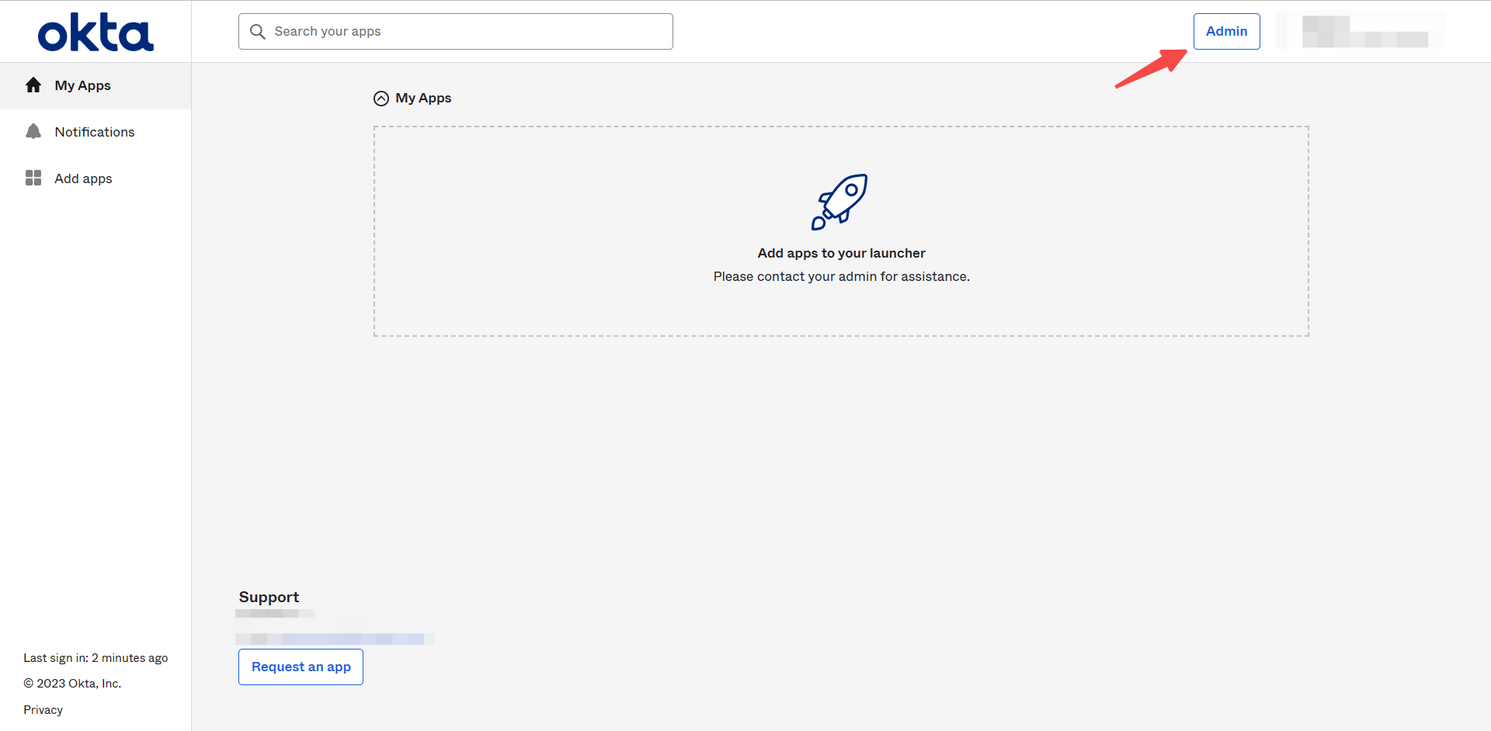Viewport: 1491px width, 731px height.
Task: Click the Please contact your admin text
Action: (842, 277)
